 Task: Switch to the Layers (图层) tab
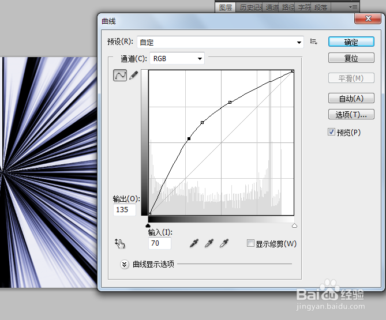click(x=226, y=7)
